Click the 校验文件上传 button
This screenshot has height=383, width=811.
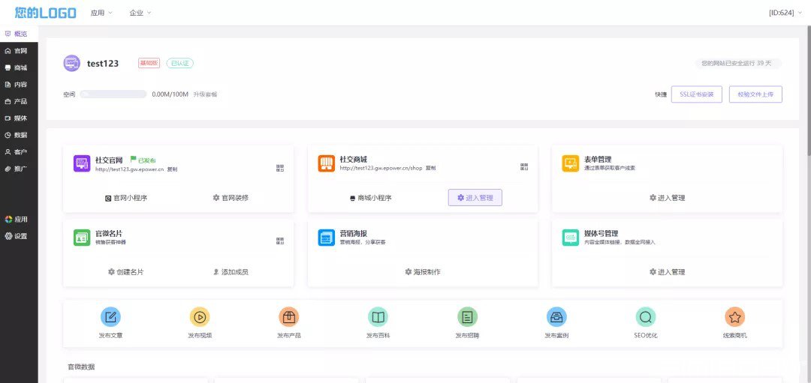755,94
